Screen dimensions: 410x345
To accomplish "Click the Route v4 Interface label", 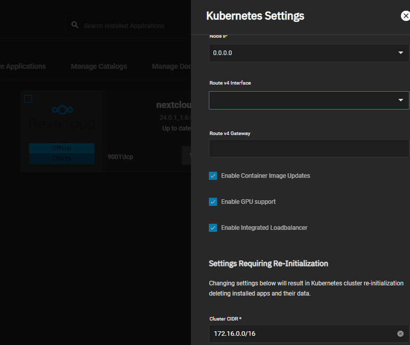I will click(230, 83).
